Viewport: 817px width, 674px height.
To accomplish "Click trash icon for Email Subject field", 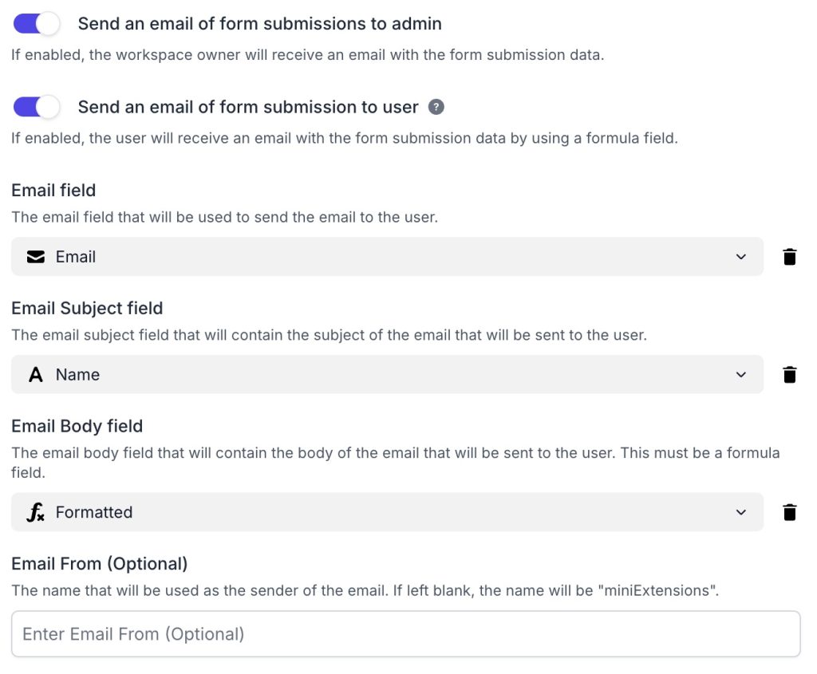I will tap(790, 375).
